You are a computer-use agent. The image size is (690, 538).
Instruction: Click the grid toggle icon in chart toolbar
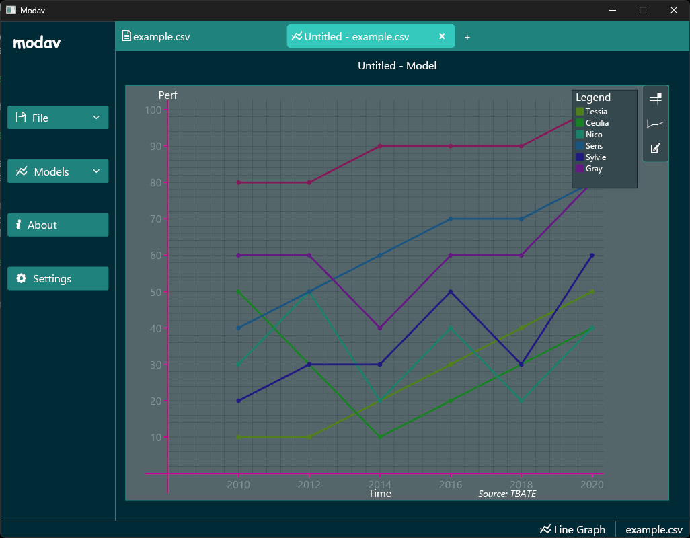(x=655, y=99)
